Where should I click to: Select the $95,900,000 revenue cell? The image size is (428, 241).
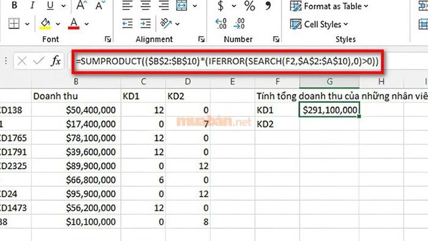click(76, 194)
